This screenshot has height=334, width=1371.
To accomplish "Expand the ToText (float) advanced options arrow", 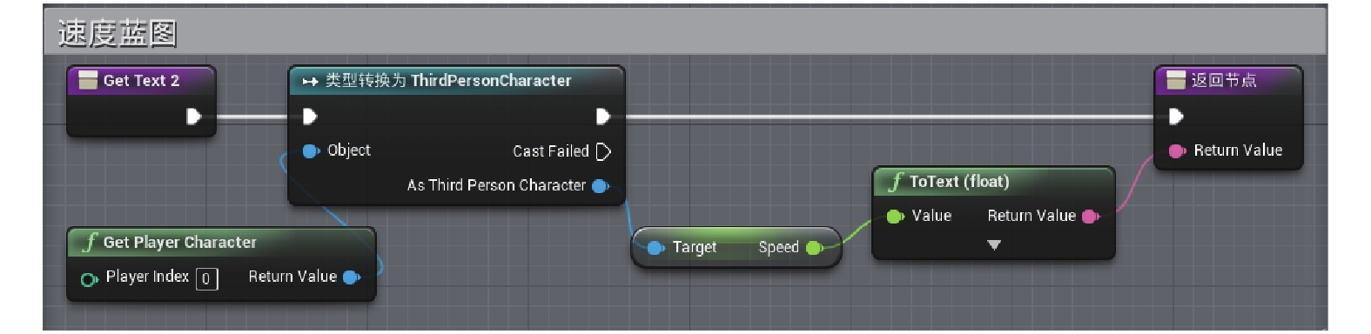I will click(994, 245).
